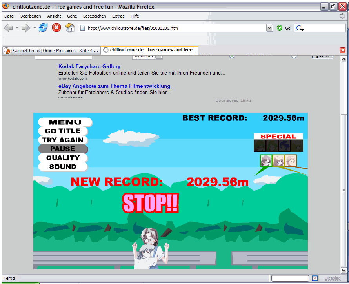This screenshot has height=284, width=349.
Task: Select the first green-framed character portrait
Action: click(x=266, y=160)
